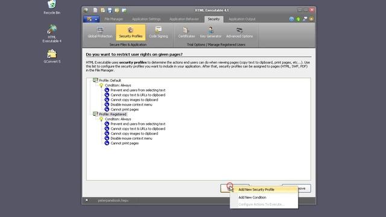Click the new project icon in title bar
Screen dimensions: 386x217
95,10
